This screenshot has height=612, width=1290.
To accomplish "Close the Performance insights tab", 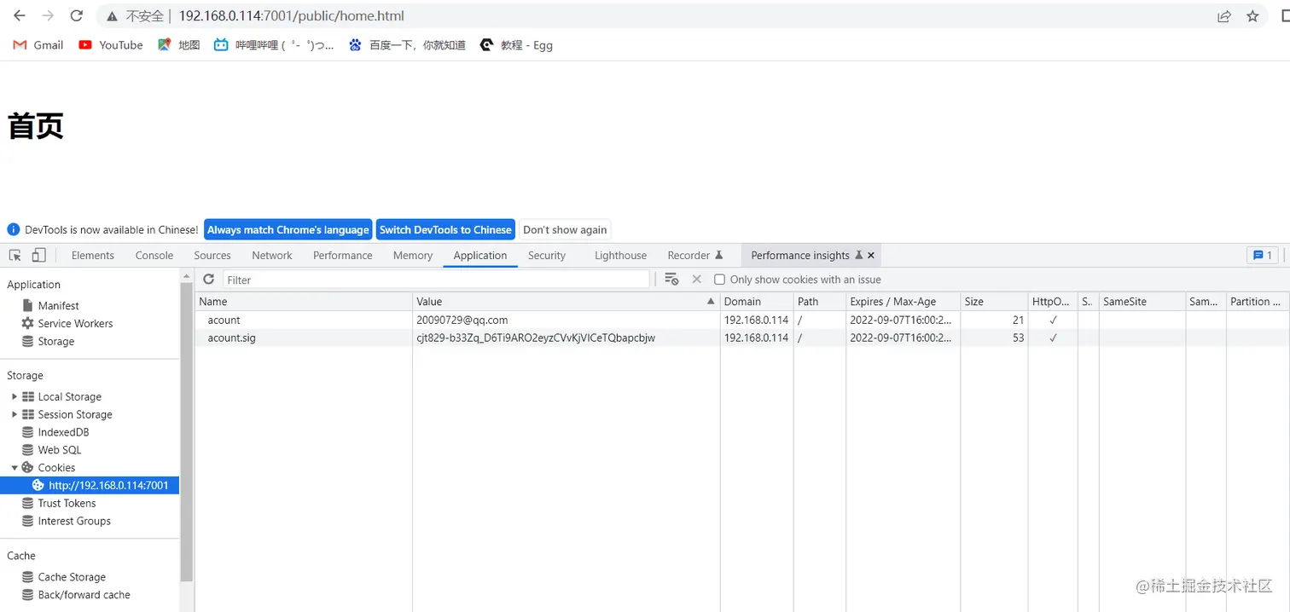I will [x=871, y=255].
